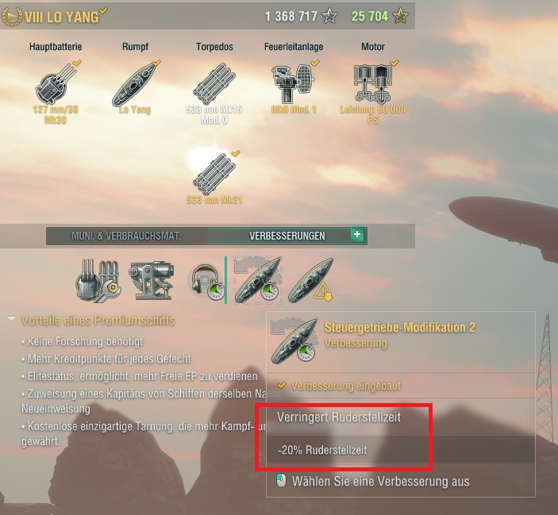This screenshot has width=558, height=515.
Task: Click the Steuergetriebe-Modifikation 2 tooltip icon
Action: [x=294, y=340]
